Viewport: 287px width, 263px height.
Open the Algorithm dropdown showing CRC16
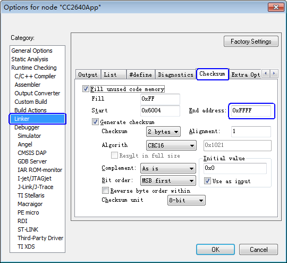171,145
